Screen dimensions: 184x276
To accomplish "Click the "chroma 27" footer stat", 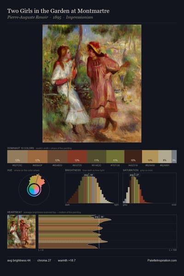I will pyautogui.click(x=44, y=260).
